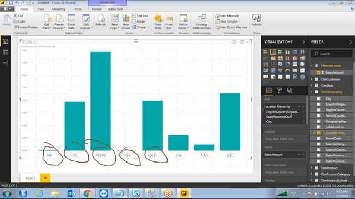Insert a Text box
This screenshot has width=355, height=199.
(x=140, y=16)
